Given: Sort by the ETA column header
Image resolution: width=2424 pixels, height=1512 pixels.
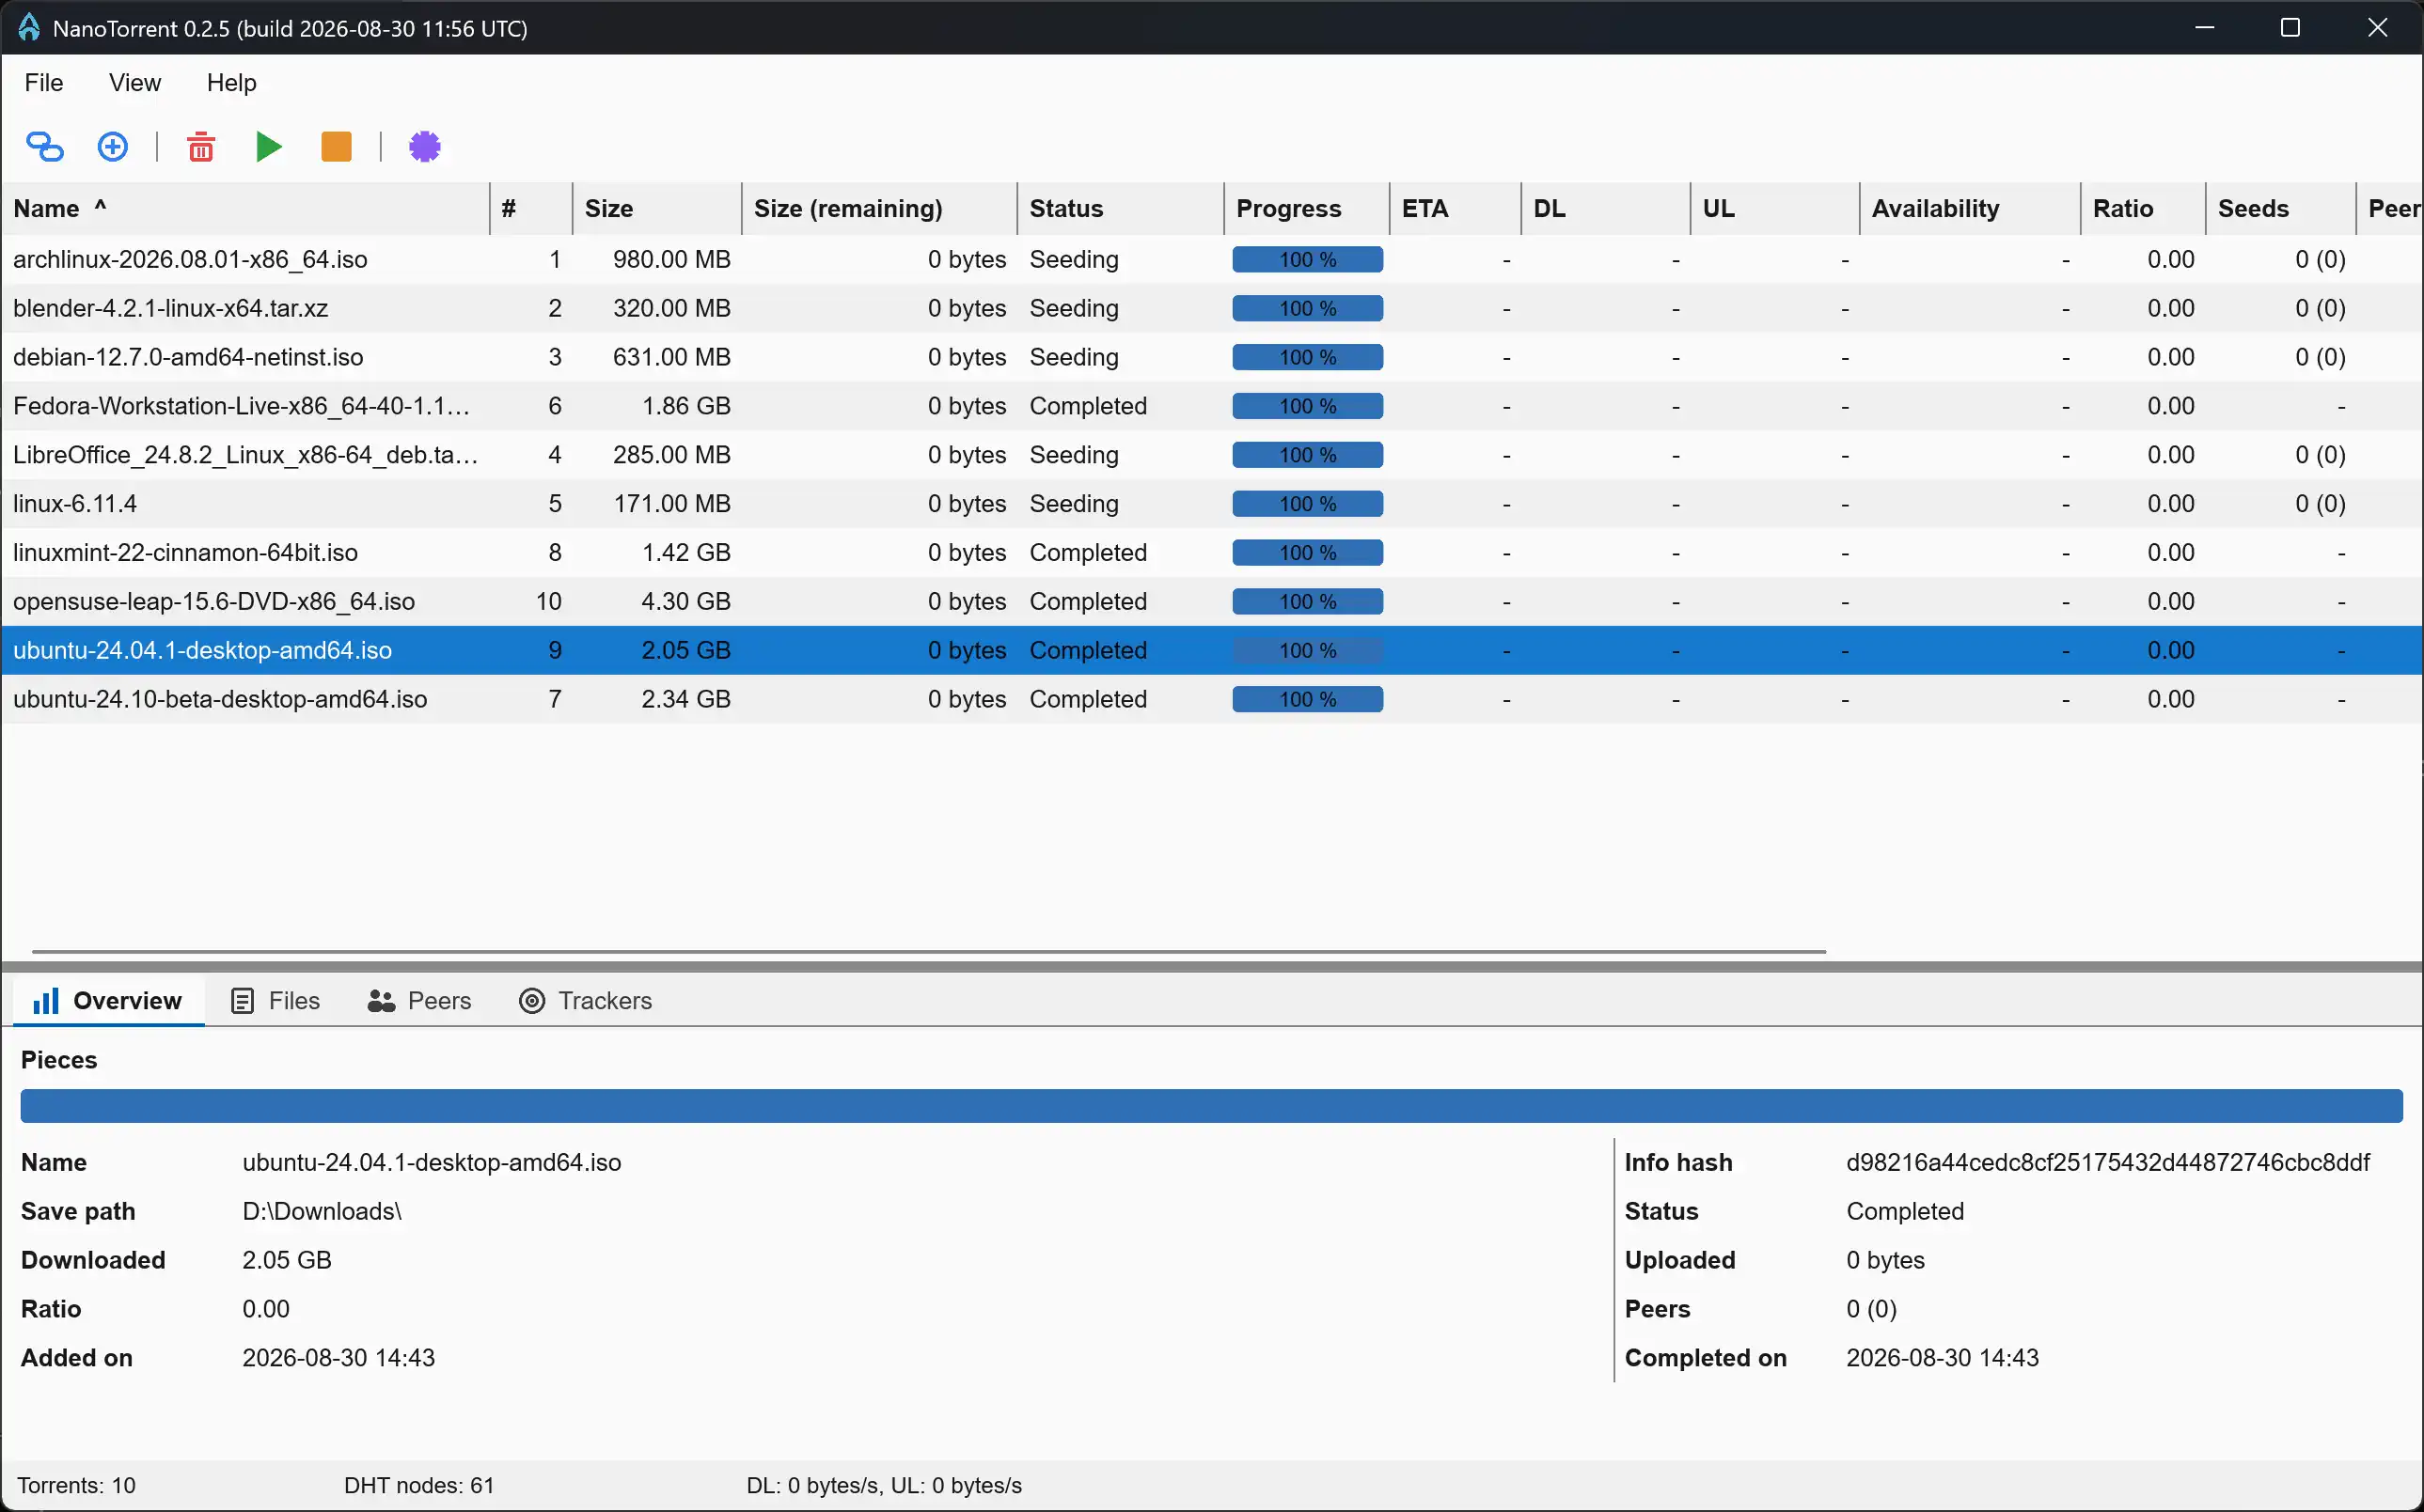Looking at the screenshot, I should (1455, 209).
